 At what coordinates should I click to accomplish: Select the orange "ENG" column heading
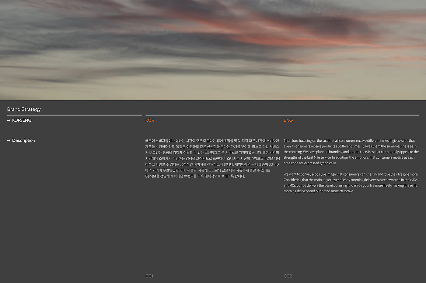tap(288, 120)
